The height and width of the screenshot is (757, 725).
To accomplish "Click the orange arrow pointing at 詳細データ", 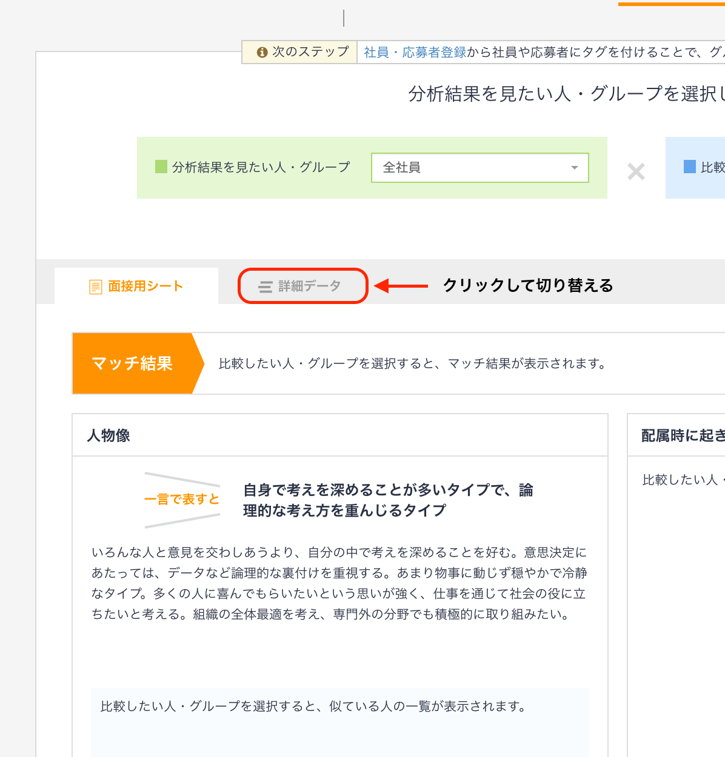I will point(400,285).
